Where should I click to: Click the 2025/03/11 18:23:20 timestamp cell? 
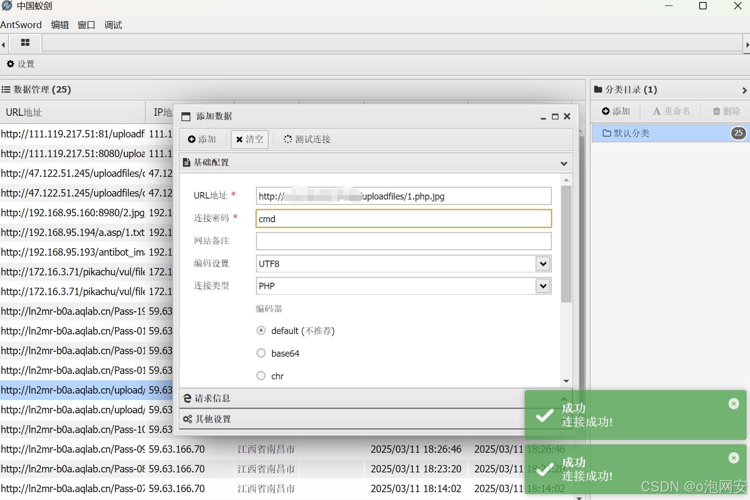point(416,469)
